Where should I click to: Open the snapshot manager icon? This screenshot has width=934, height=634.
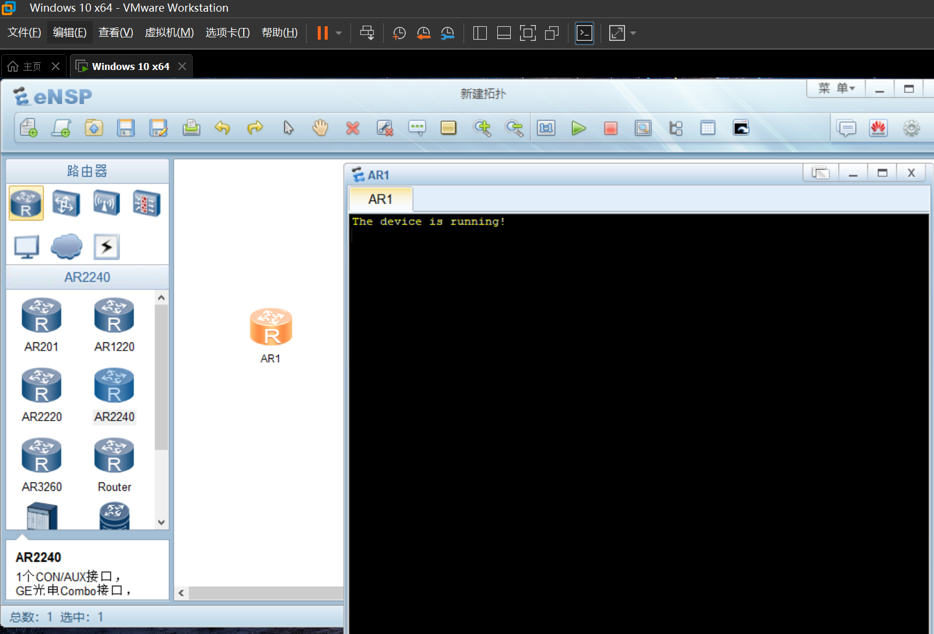click(447, 33)
